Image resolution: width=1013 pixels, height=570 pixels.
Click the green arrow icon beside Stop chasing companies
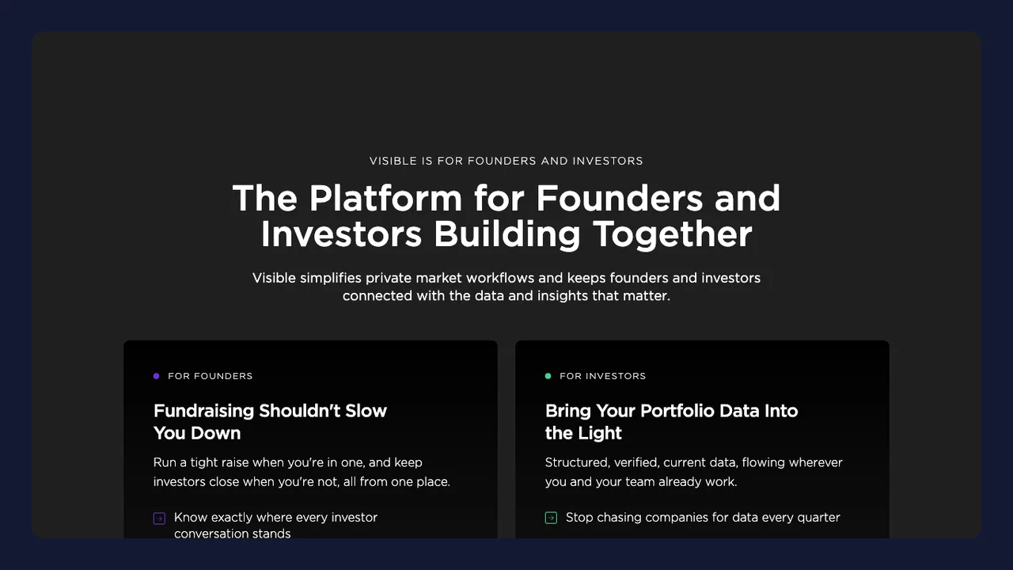click(x=551, y=518)
